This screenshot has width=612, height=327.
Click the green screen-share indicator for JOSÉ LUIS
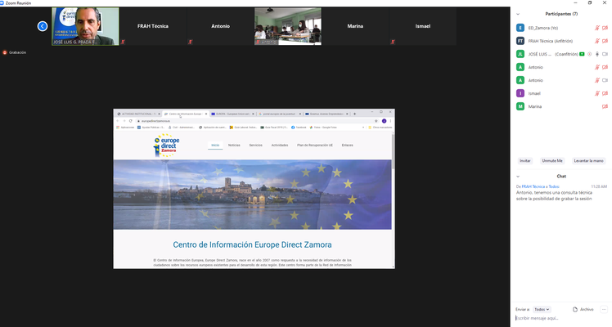(582, 54)
